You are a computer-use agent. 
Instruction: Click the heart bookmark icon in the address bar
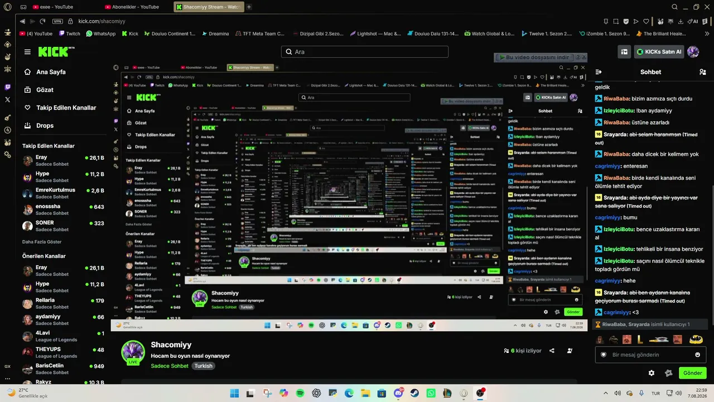point(646,21)
